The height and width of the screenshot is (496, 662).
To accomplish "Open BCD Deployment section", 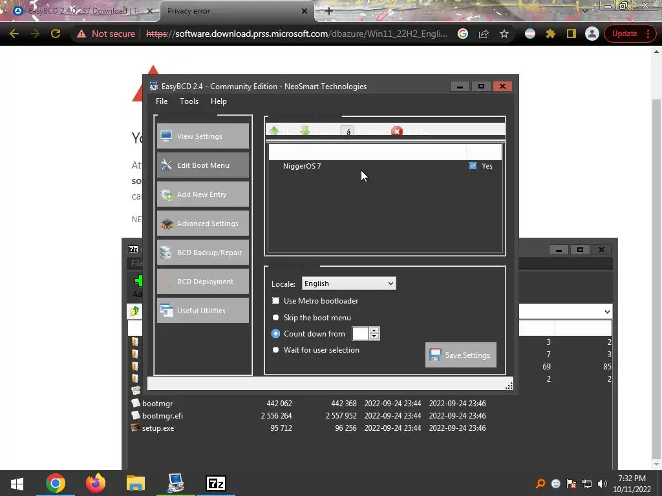I will [x=202, y=282].
